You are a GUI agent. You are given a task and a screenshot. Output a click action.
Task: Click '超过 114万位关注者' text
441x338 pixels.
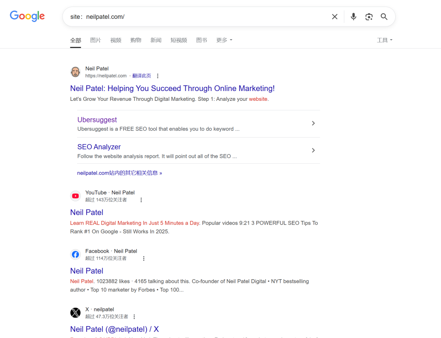[x=106, y=258]
